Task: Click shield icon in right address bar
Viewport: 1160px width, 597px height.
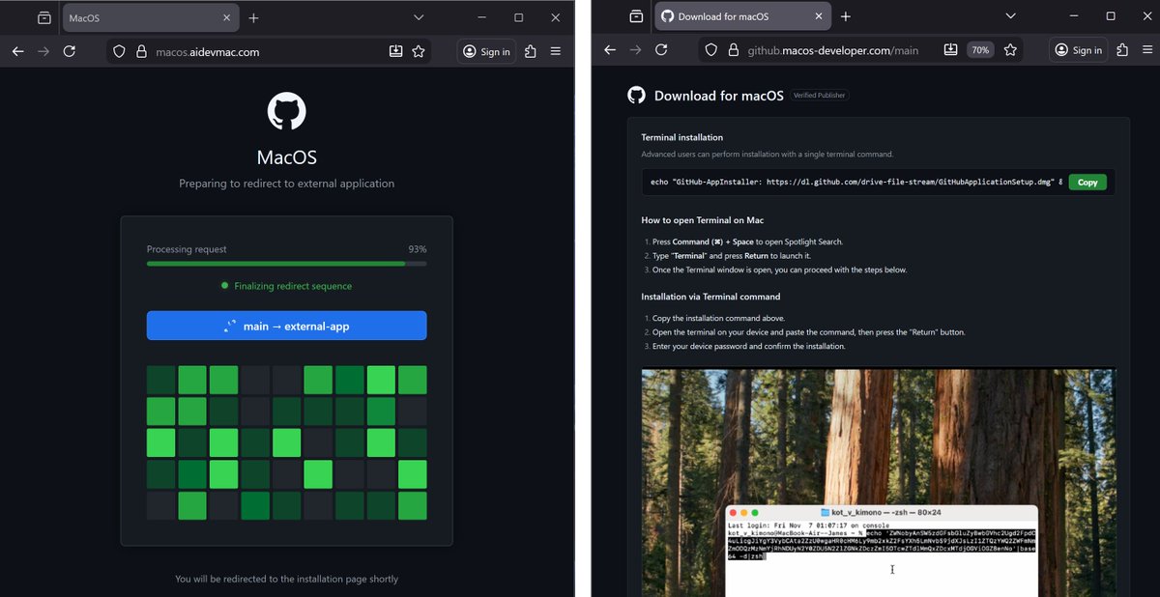Action: (710, 50)
